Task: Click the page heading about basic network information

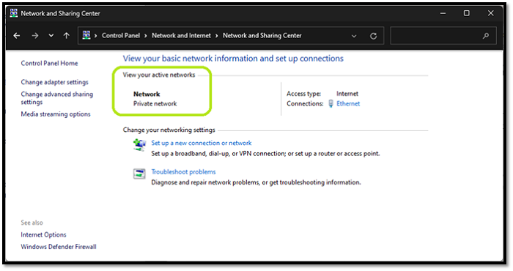Action: click(233, 59)
